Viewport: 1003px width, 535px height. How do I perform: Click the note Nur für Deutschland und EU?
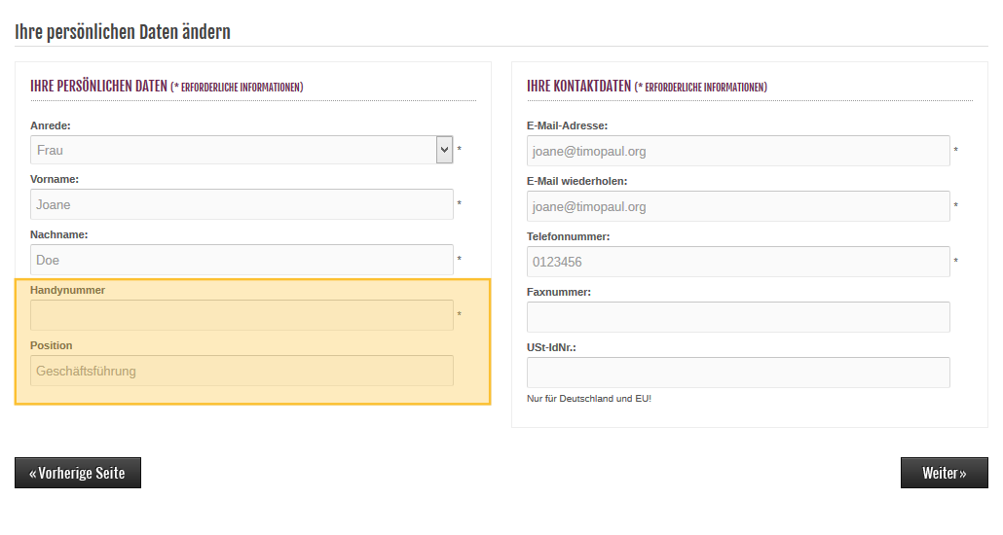(x=588, y=398)
